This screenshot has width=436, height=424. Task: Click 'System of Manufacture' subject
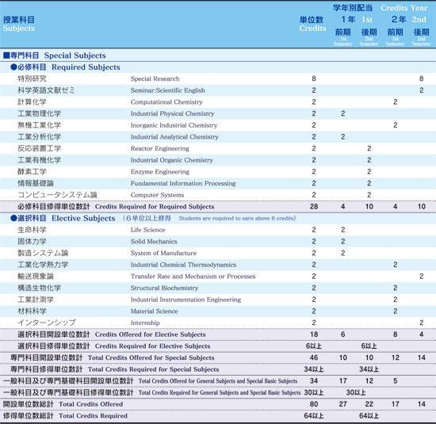[163, 254]
